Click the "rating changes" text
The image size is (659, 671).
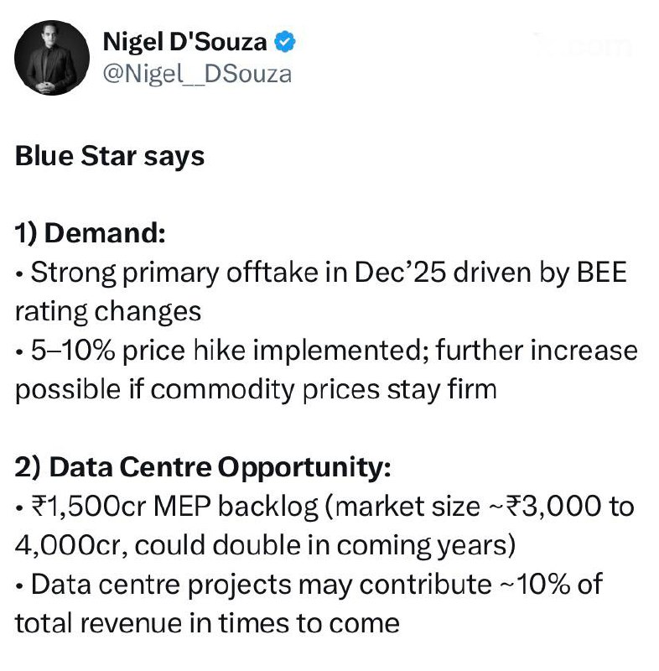coord(108,311)
